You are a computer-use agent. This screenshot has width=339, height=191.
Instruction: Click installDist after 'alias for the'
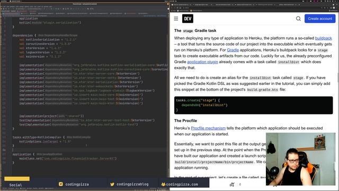pyautogui.click(x=260, y=78)
